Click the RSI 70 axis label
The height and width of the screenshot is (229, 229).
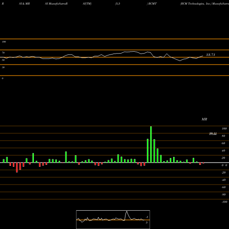[3, 53]
